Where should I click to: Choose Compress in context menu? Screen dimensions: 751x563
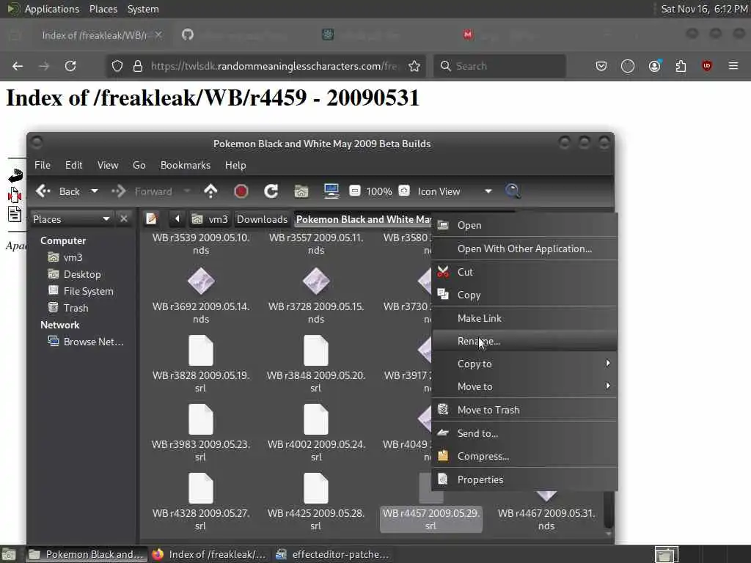point(524,456)
